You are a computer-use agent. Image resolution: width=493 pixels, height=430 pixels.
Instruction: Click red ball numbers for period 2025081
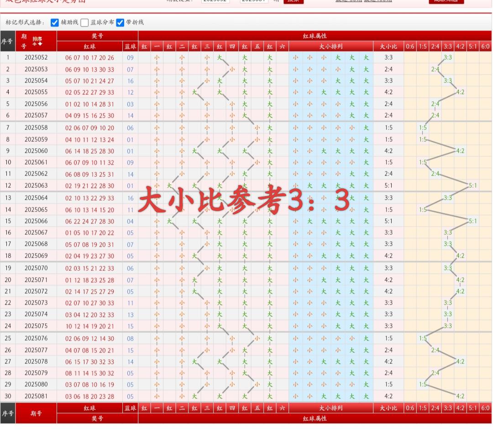(89, 397)
